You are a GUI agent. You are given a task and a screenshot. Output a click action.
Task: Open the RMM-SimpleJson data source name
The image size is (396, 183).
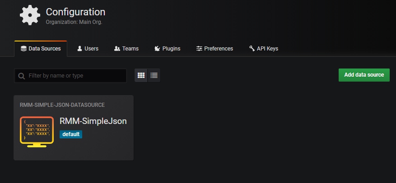click(93, 121)
